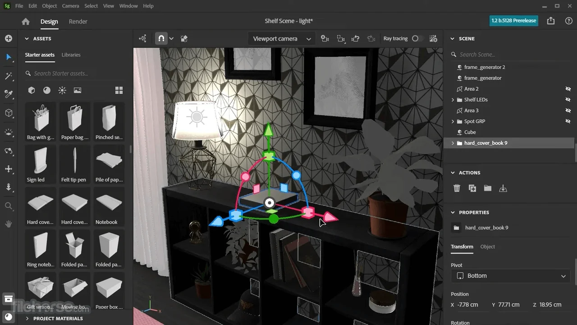Turn on Ray tracing switch
This screenshot has height=325, width=577.
point(417,38)
